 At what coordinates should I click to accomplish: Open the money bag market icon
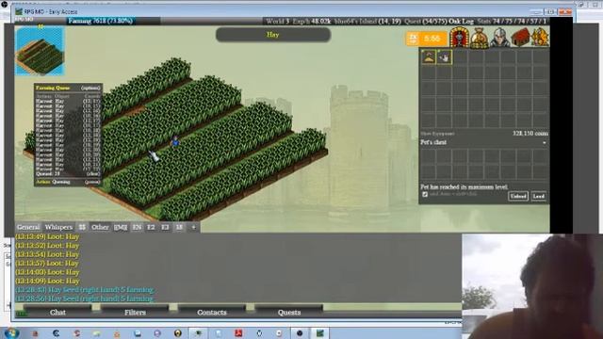click(480, 38)
